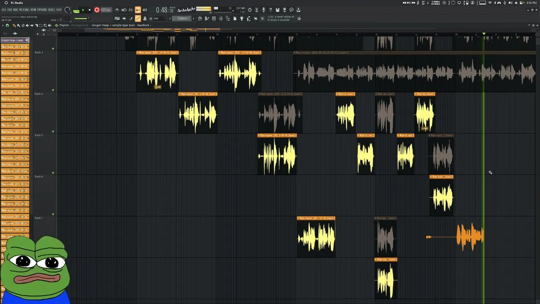This screenshot has width=540, height=304.
Task: Select the playlist mute tool
Action: [27, 25]
